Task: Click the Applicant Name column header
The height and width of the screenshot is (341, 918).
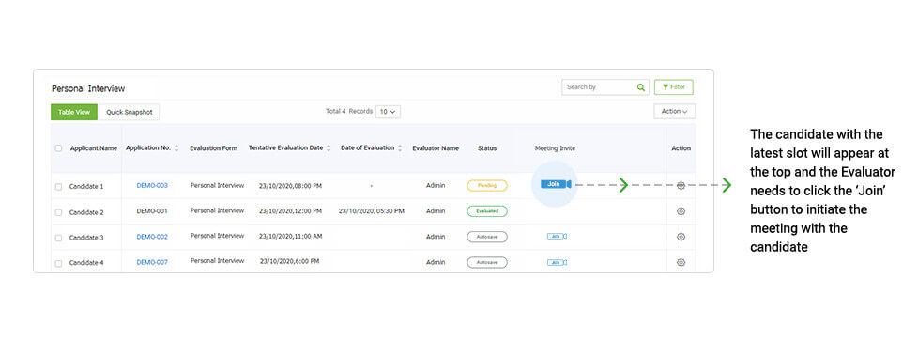Action: 94,148
